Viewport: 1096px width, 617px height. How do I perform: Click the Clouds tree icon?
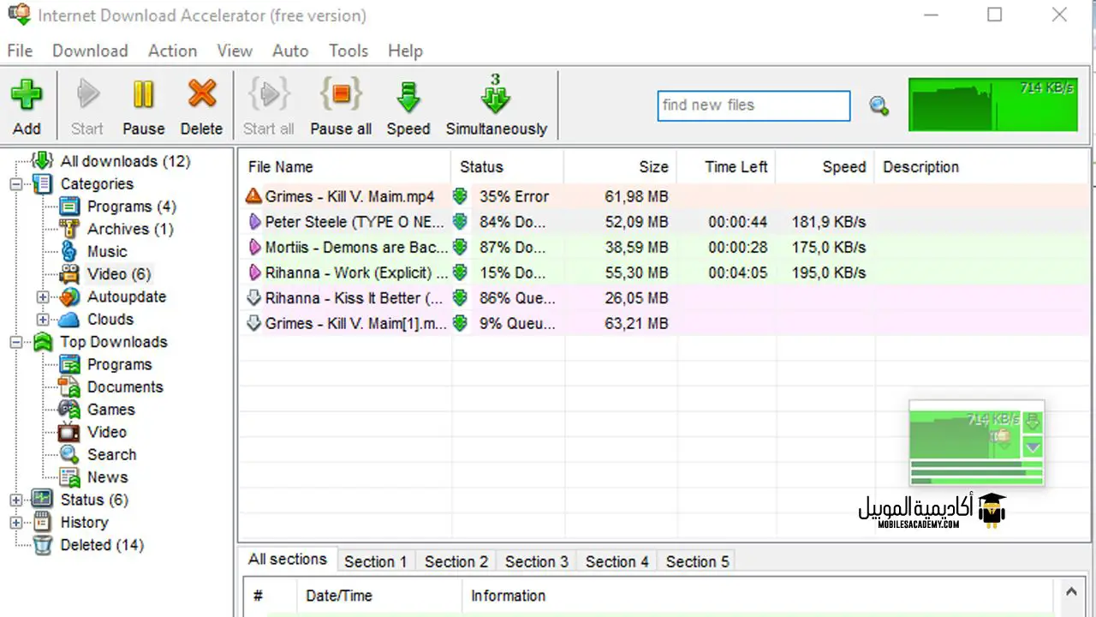pyautogui.click(x=70, y=320)
